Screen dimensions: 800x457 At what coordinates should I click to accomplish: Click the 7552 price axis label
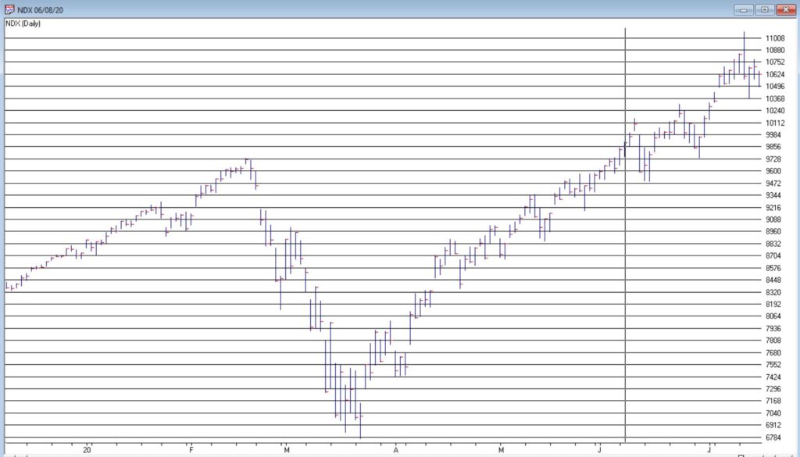coord(775,365)
